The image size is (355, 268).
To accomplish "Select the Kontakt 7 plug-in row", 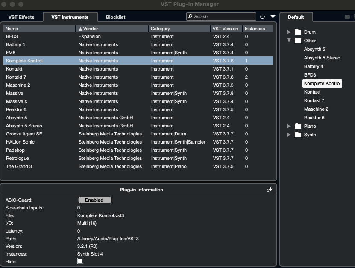I will [x=138, y=77].
